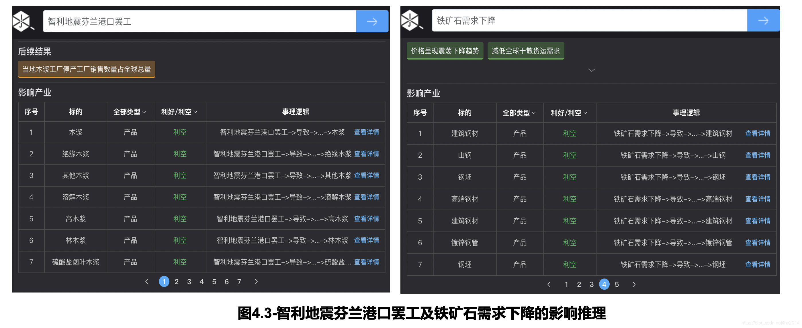Go to previous page in right table pagination
Image resolution: width=802 pixels, height=328 pixels.
pos(549,284)
